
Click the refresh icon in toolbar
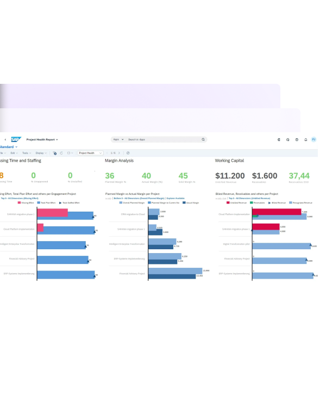point(61,153)
